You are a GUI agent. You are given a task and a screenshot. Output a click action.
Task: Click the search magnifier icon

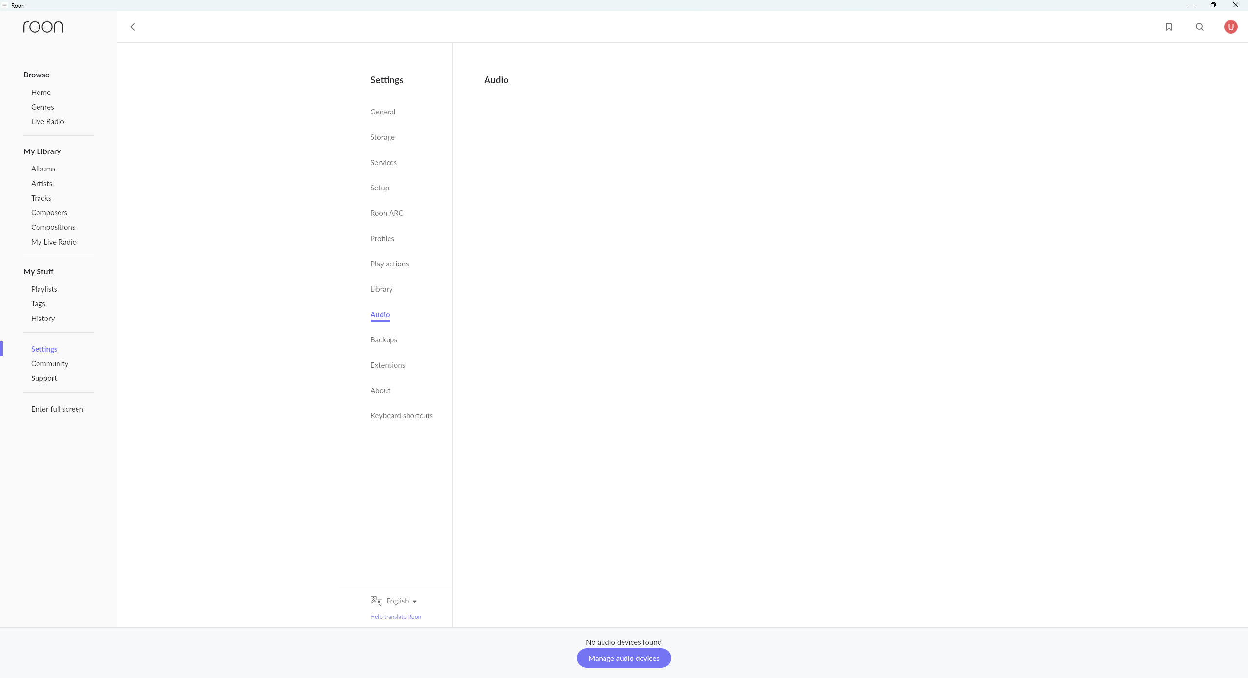tap(1200, 27)
